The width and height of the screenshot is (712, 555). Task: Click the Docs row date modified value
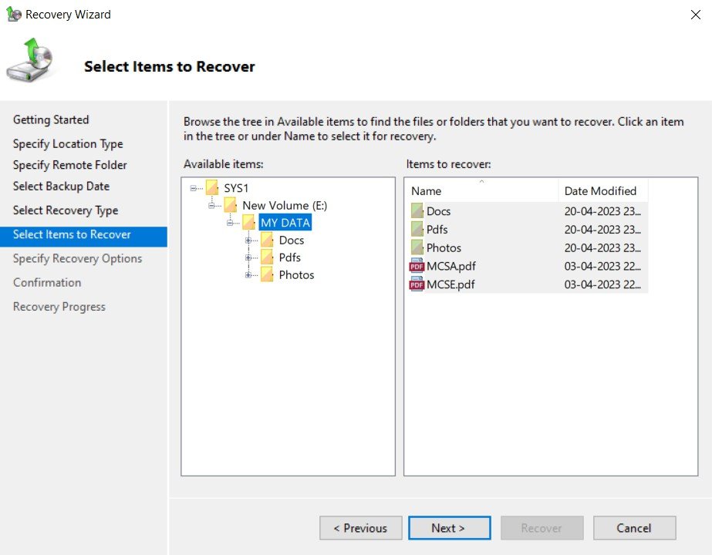(x=602, y=211)
